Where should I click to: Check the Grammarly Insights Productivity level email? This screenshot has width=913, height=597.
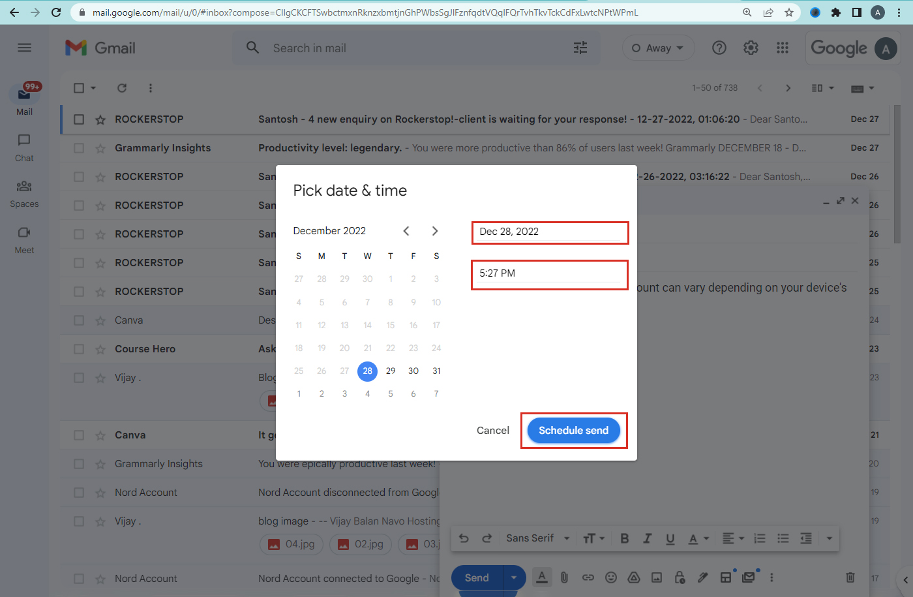[x=79, y=148]
